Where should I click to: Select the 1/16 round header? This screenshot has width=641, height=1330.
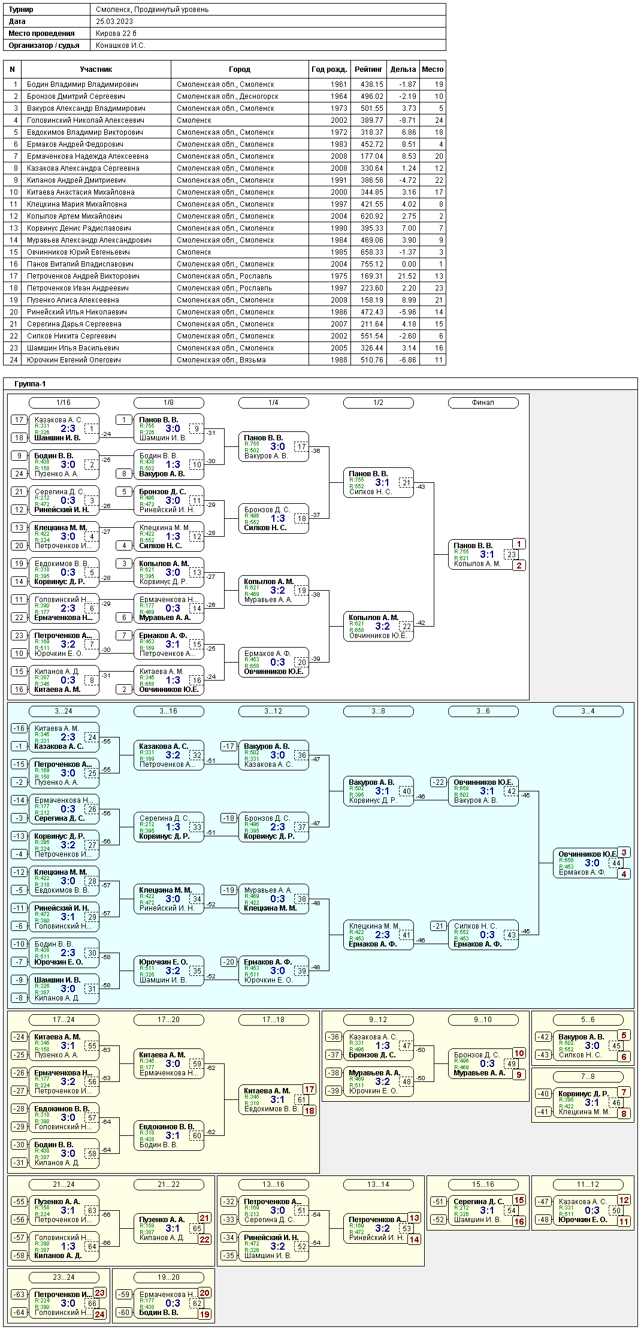(x=64, y=403)
